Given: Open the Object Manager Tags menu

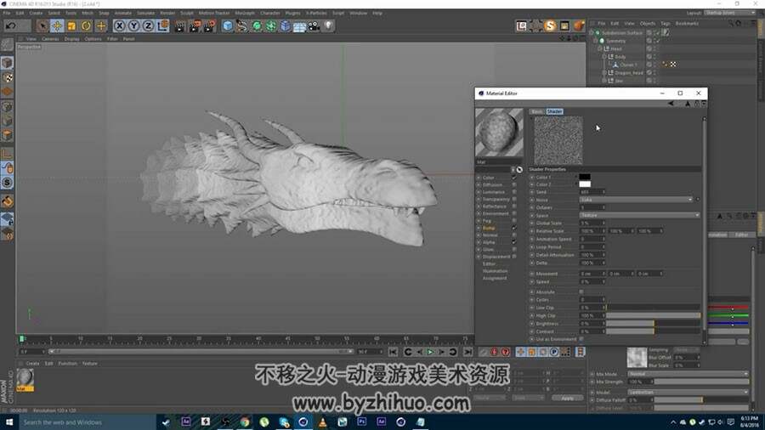Looking at the screenshot, I should (665, 24).
